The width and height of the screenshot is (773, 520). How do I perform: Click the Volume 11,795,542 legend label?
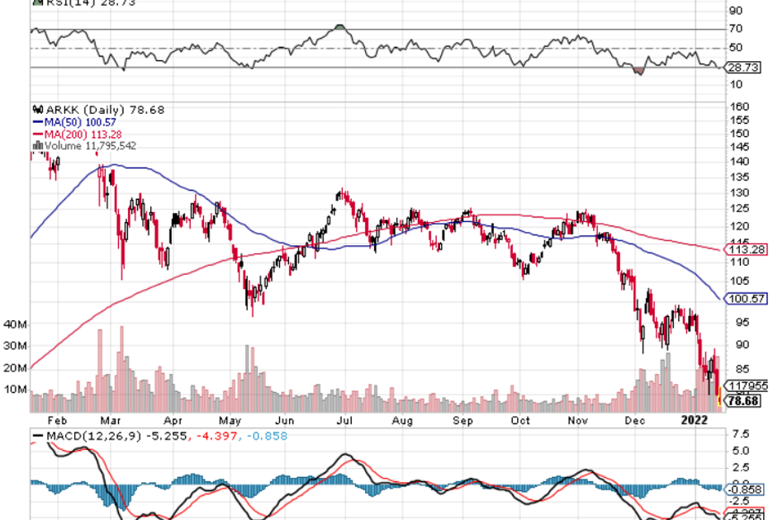(90, 146)
